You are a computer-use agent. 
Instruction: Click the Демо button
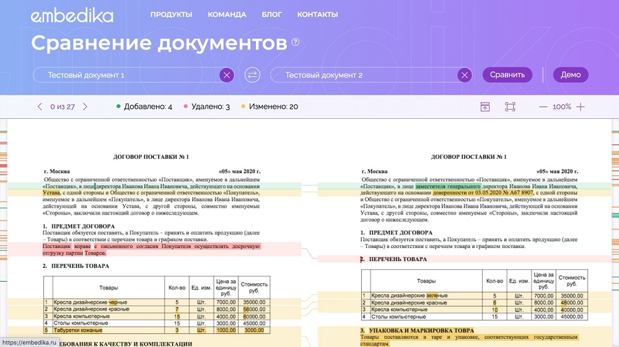click(x=570, y=75)
